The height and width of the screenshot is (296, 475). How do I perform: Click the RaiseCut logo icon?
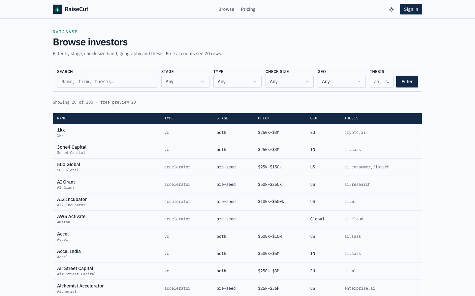pos(57,9)
